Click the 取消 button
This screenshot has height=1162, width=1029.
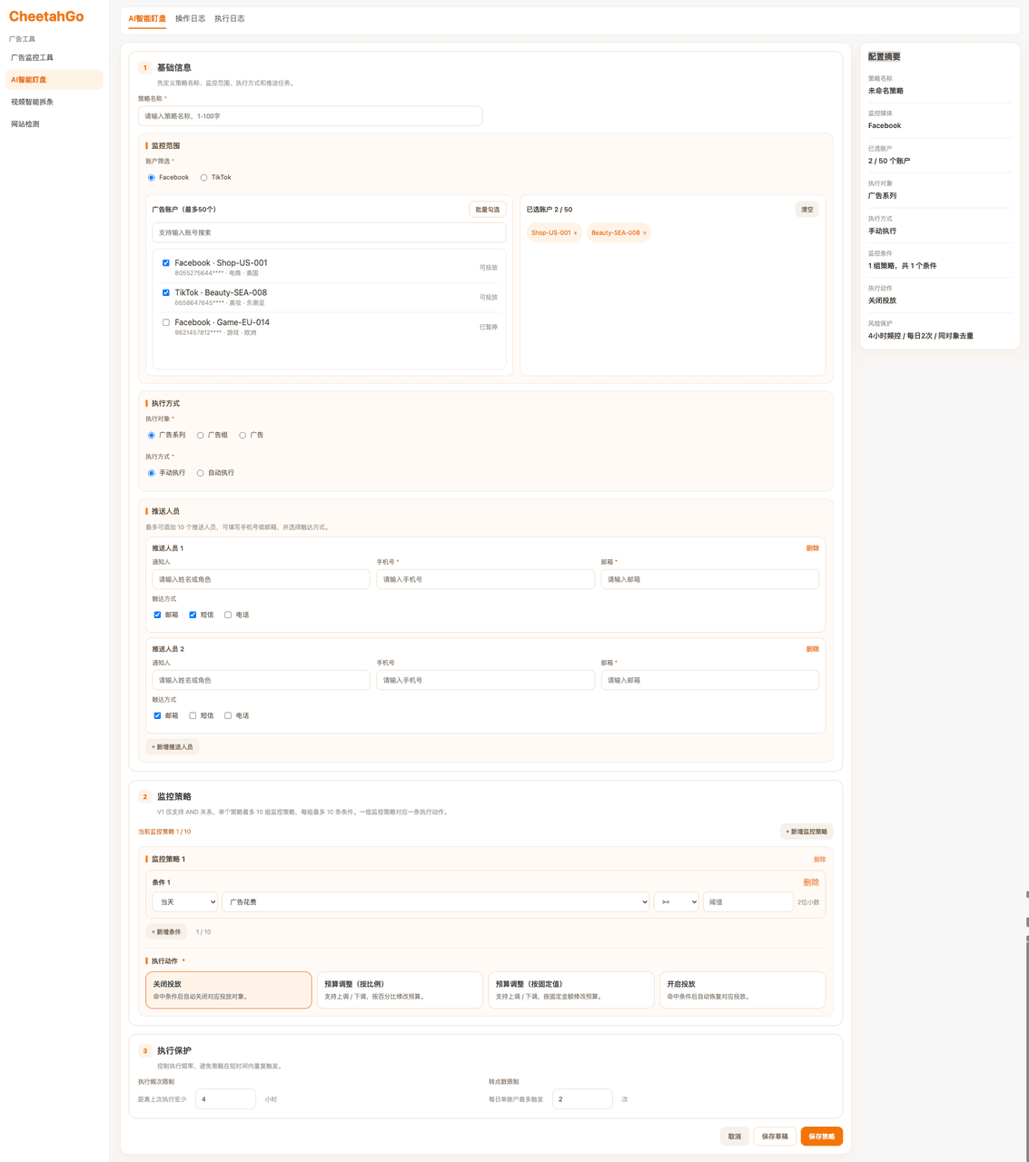tap(735, 1137)
